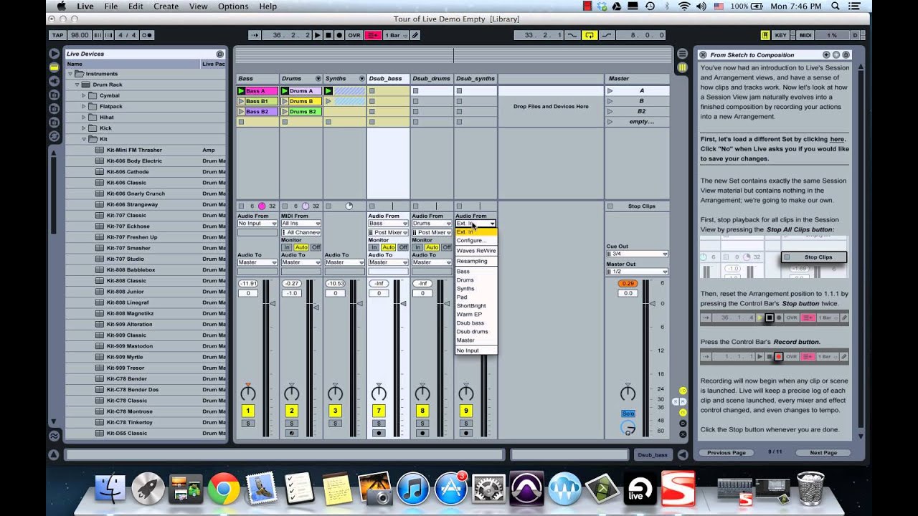Viewport: 918px width, 516px height.
Task: Toggle the OVR overdub button
Action: (x=354, y=35)
